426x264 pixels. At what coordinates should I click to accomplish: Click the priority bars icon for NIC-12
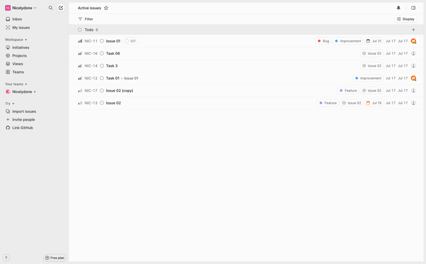[80, 78]
